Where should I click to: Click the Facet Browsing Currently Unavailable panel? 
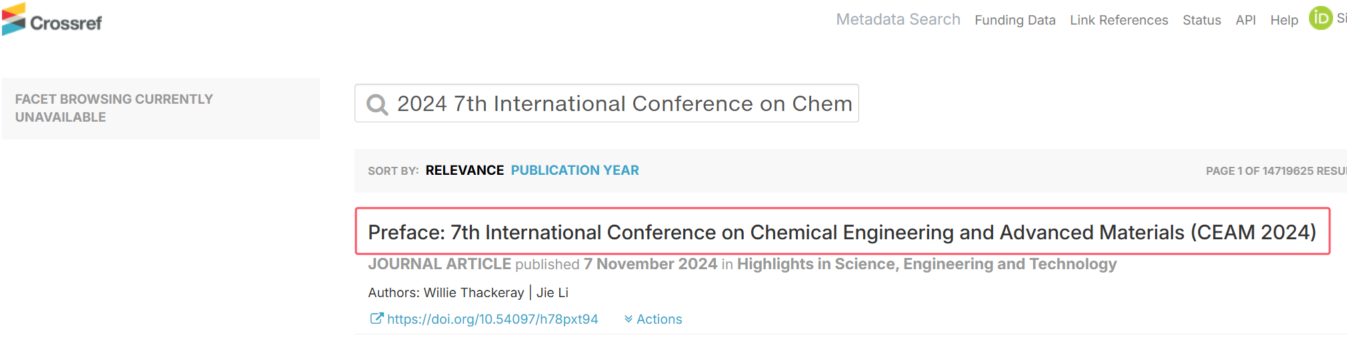pyautogui.click(x=161, y=108)
